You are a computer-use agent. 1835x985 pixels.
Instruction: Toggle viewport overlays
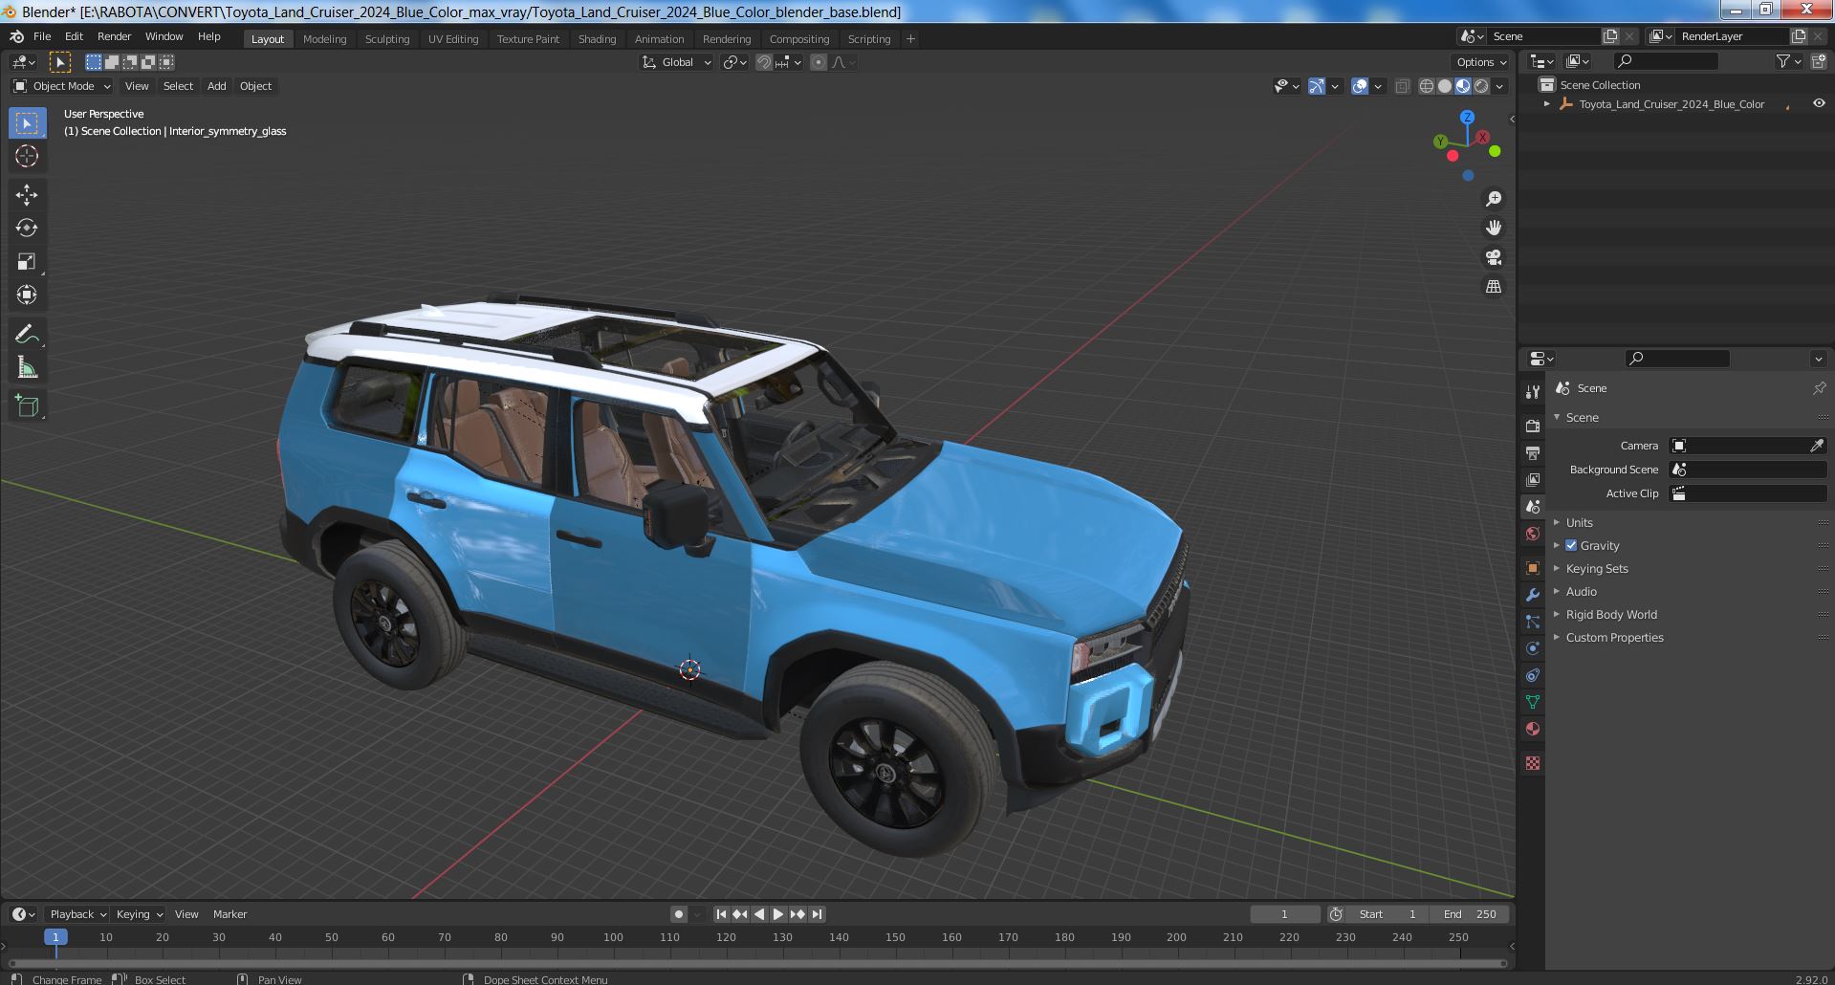[1360, 86]
